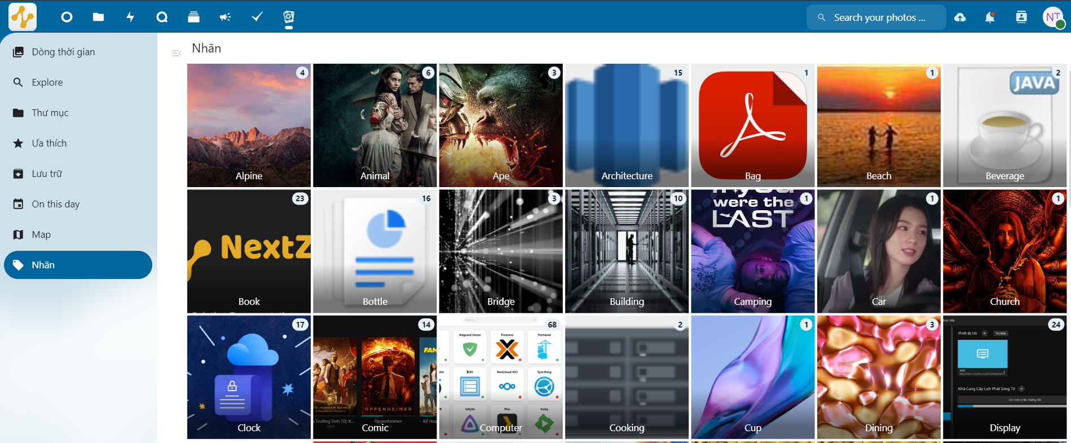Open the Bottle tag album

(x=375, y=251)
